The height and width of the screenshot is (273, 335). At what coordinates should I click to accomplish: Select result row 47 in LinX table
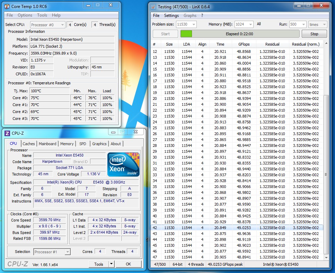click(237, 257)
